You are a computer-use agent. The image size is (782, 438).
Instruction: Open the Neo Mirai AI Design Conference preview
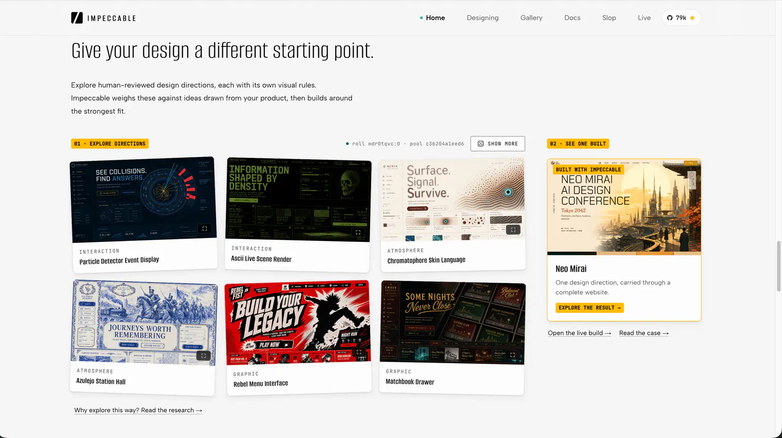[x=624, y=207]
